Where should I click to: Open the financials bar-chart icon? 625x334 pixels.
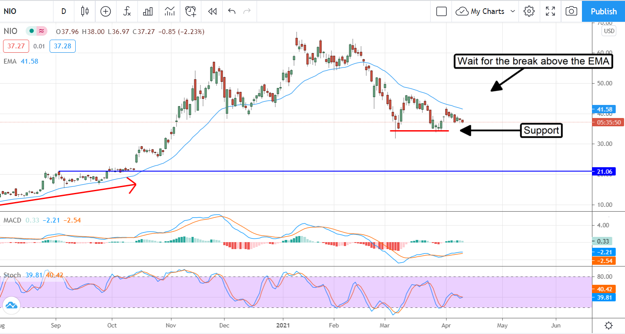pos(148,11)
